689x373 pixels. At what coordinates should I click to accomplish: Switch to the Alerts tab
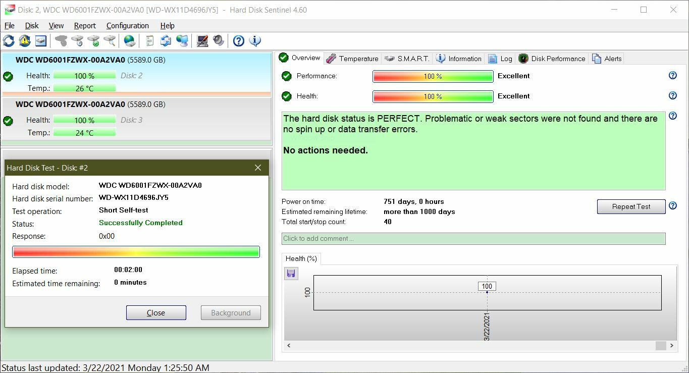coord(607,59)
